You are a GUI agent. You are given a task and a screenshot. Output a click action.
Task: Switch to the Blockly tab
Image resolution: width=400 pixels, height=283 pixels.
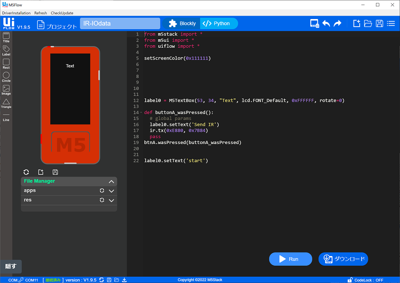(x=181, y=24)
